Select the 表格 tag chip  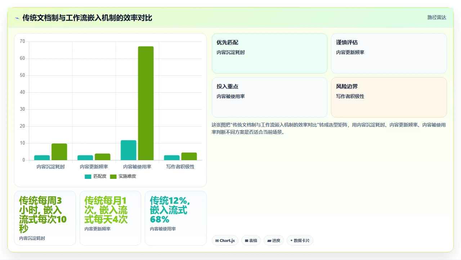tap(251, 241)
